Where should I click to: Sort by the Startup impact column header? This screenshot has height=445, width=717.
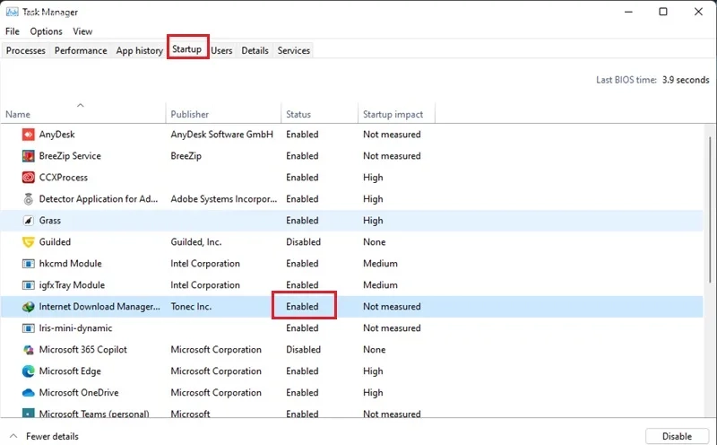click(x=396, y=113)
